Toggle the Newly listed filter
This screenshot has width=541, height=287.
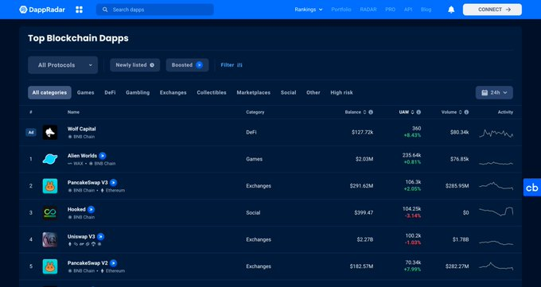click(135, 65)
